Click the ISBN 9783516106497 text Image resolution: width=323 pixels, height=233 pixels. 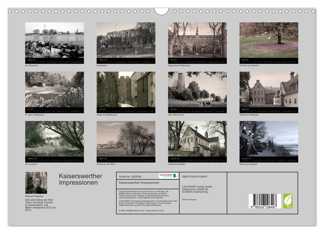point(195,176)
